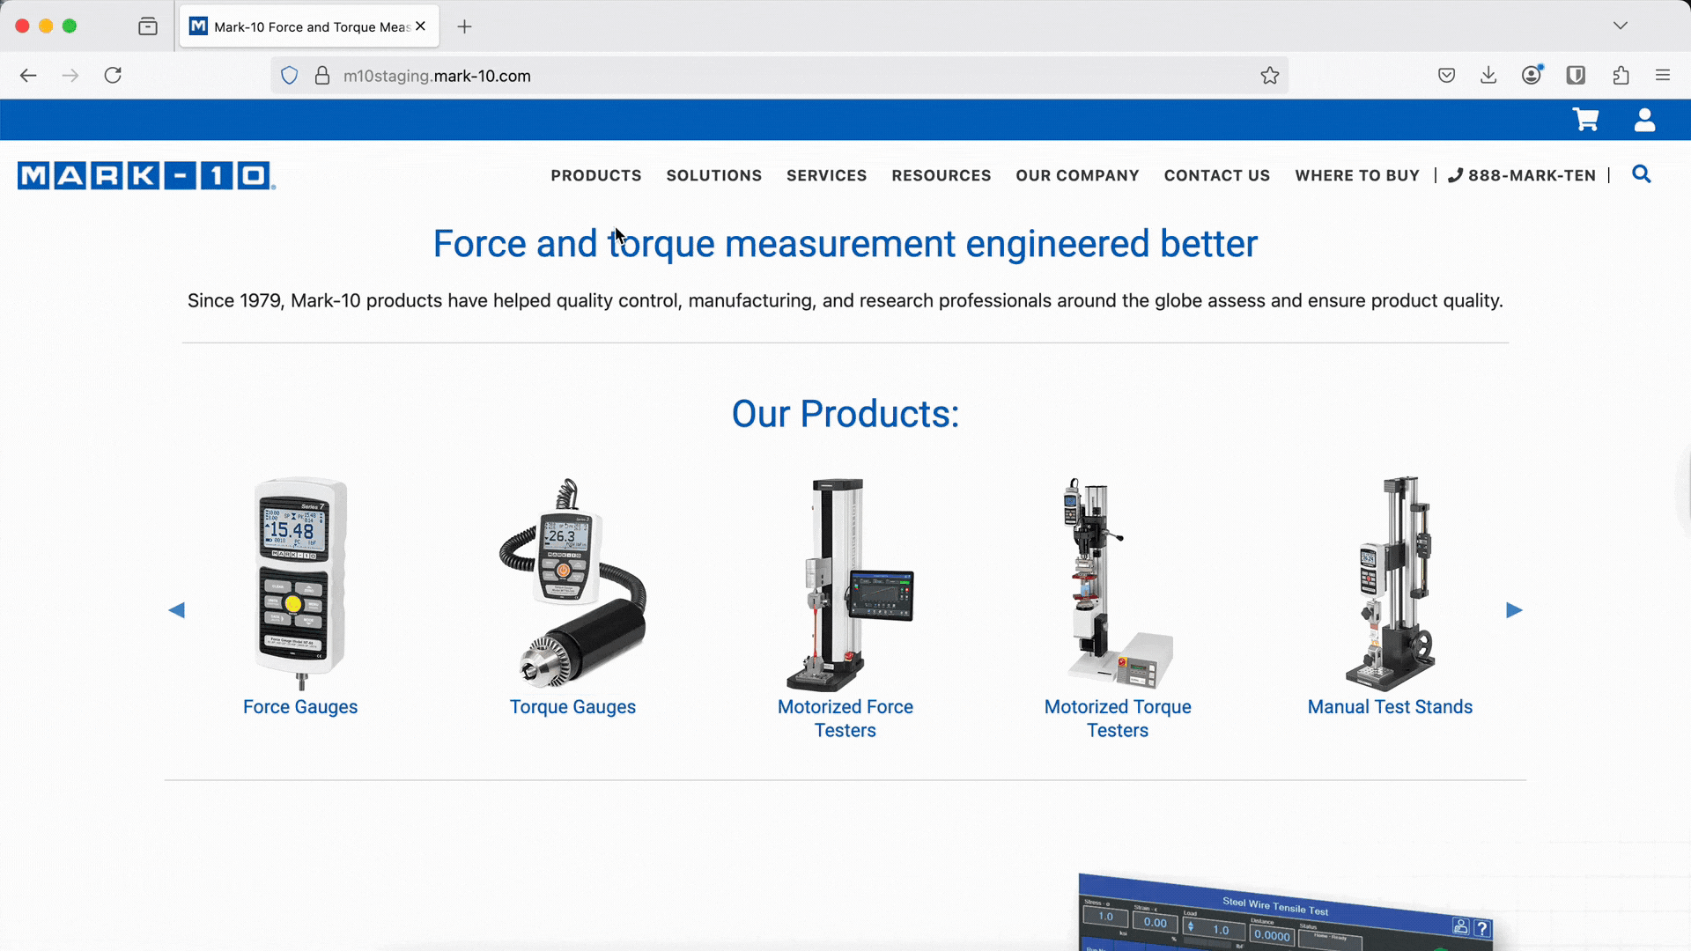1691x951 pixels.
Task: Bookmark this page with star icon
Action: pos(1269,76)
